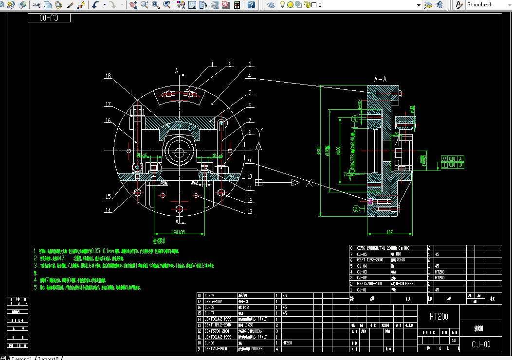Open the Layer Properties Manager
This screenshot has height=360, width=512.
point(271,5)
